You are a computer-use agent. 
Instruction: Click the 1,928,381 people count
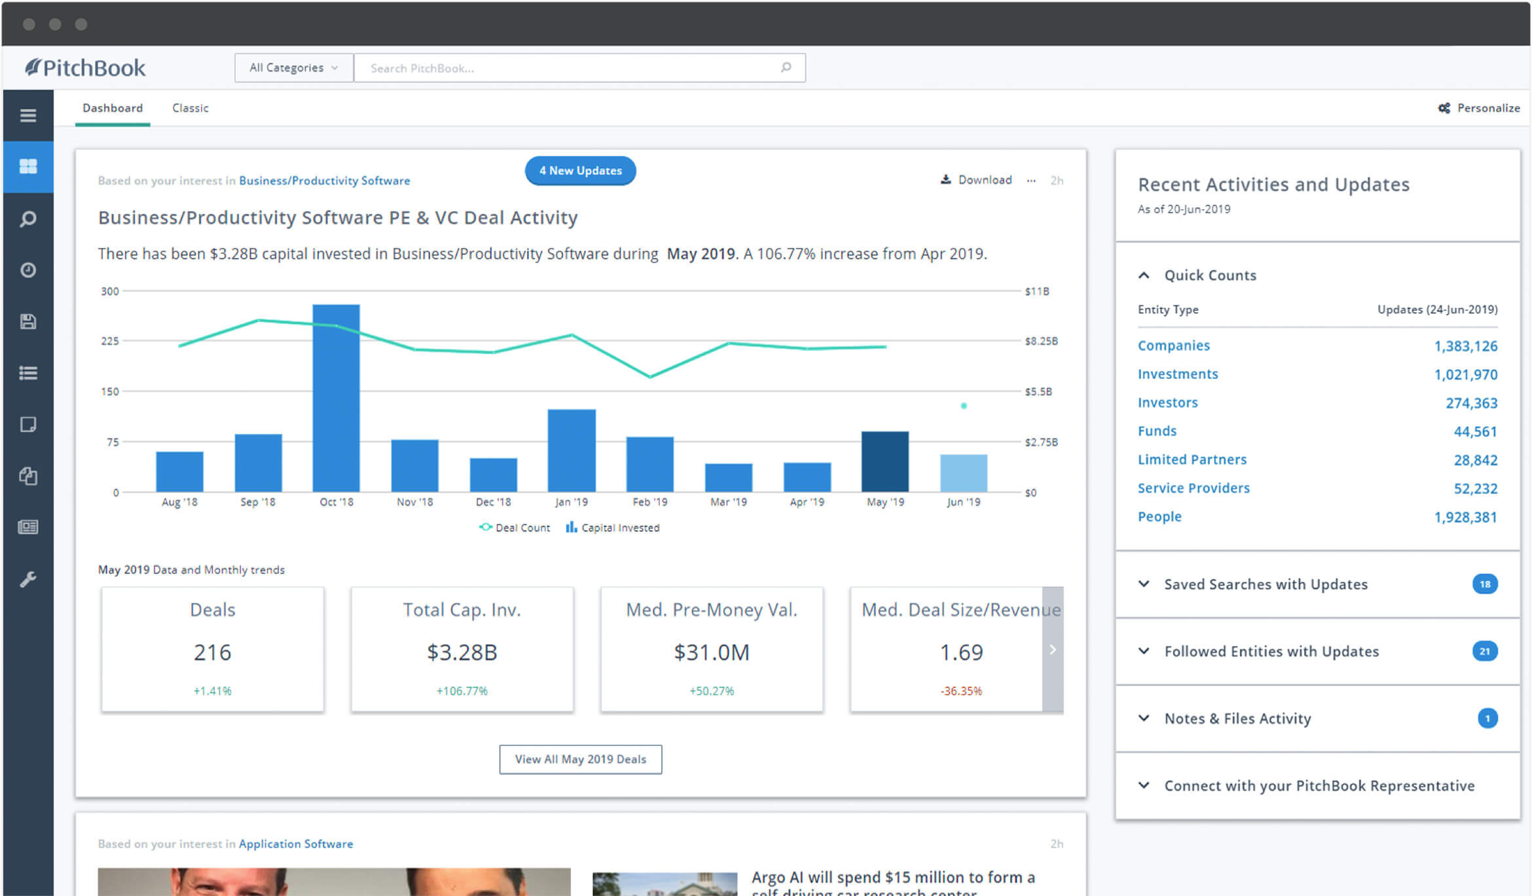tap(1465, 518)
